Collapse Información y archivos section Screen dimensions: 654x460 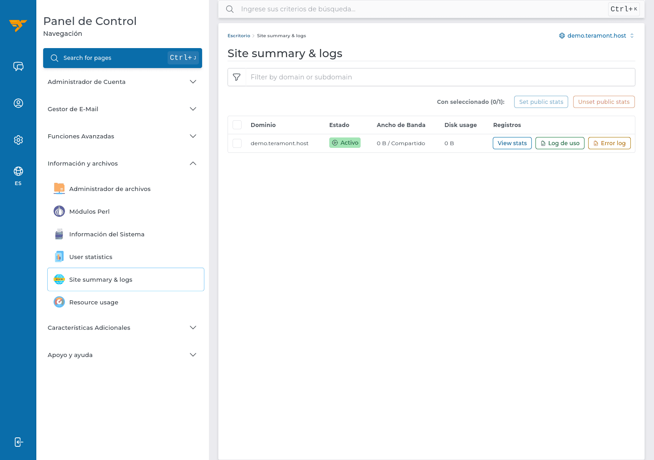(123, 163)
